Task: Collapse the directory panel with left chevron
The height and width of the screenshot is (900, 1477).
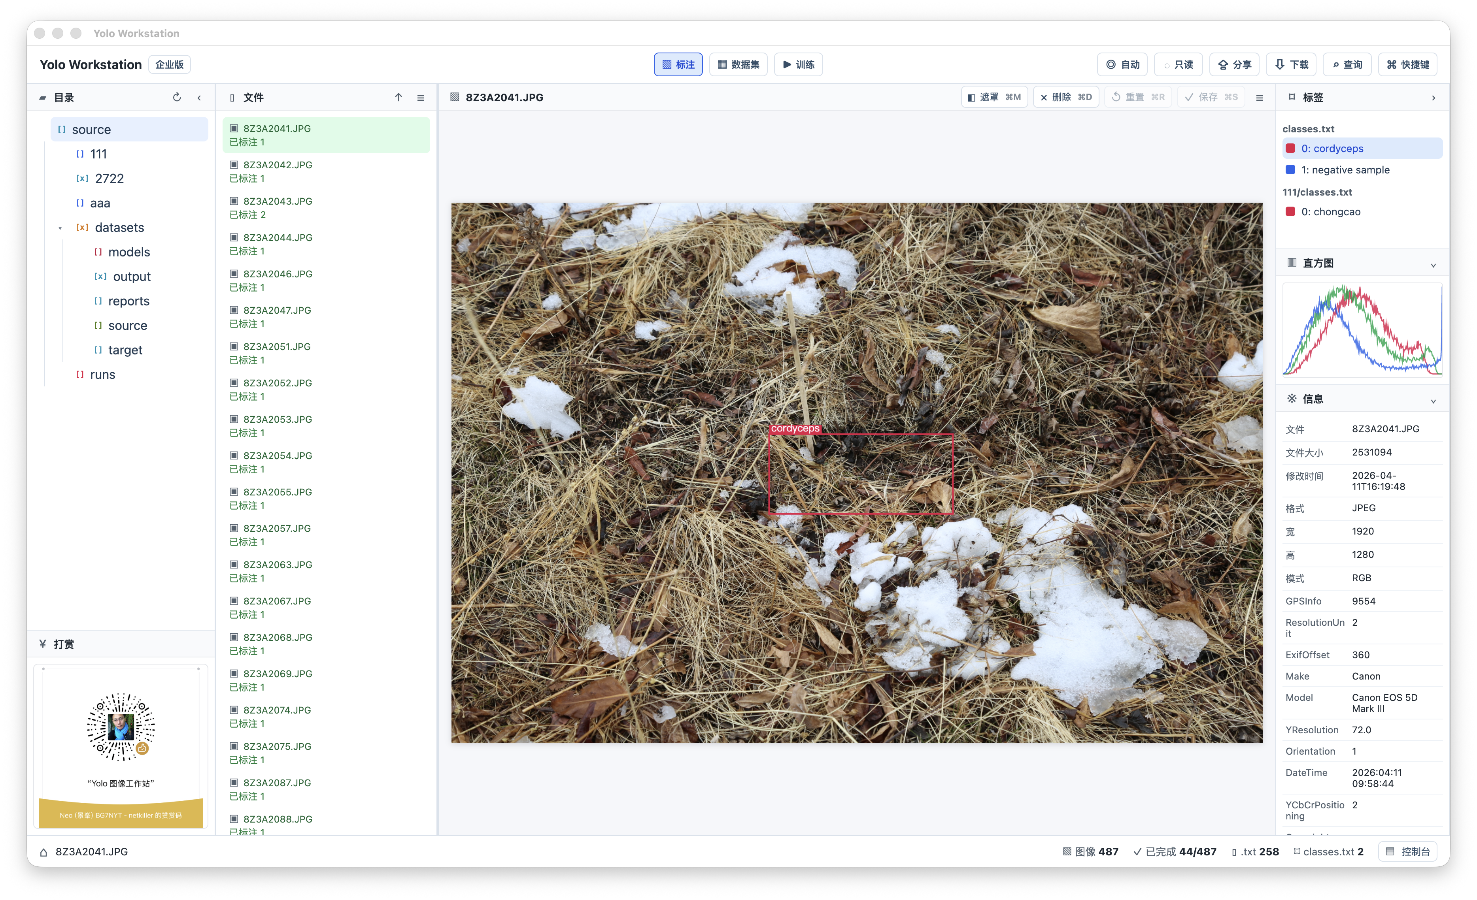Action: pyautogui.click(x=199, y=98)
